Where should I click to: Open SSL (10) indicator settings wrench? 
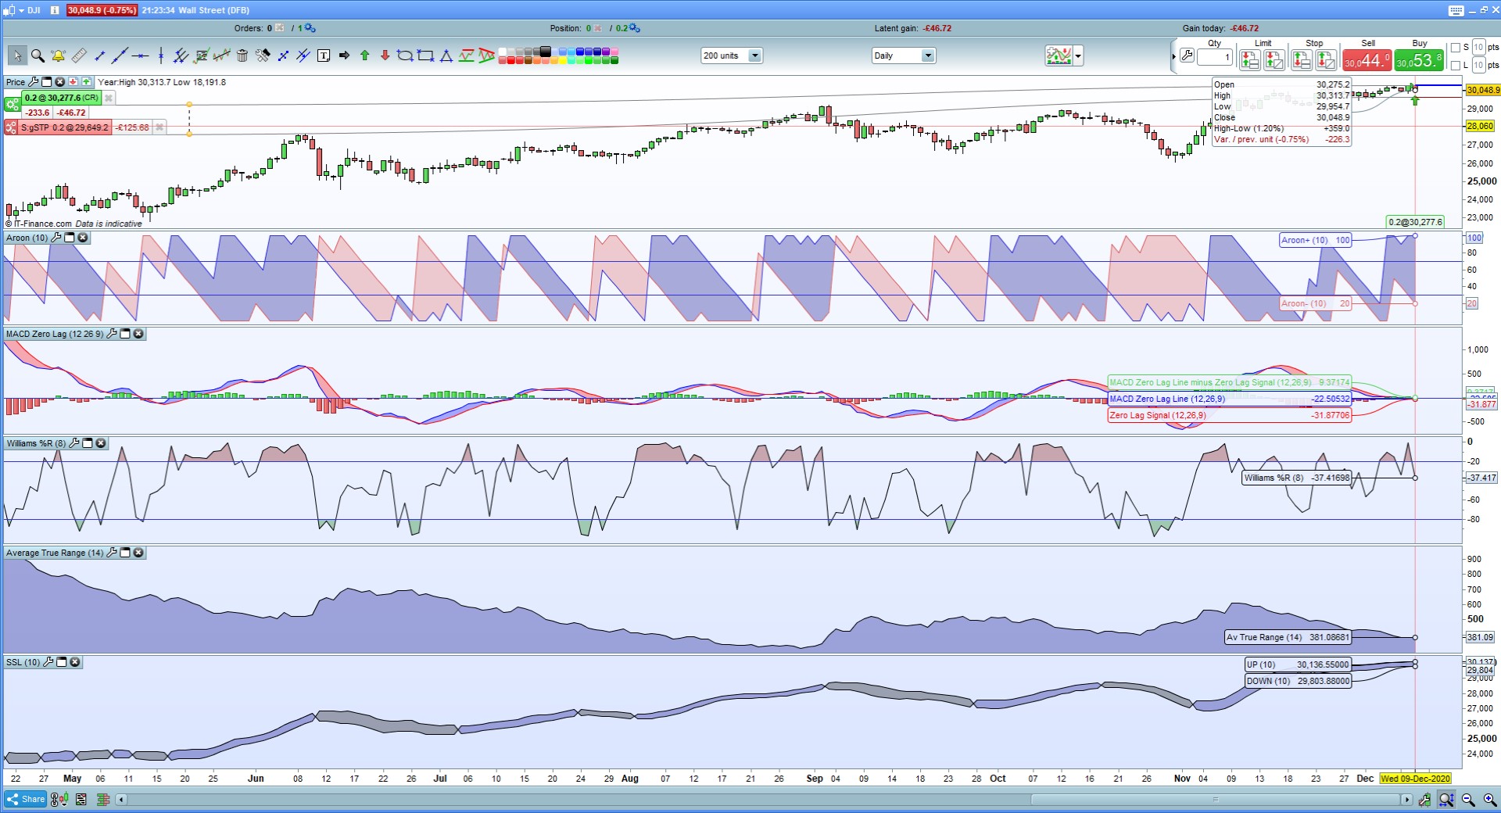48,662
